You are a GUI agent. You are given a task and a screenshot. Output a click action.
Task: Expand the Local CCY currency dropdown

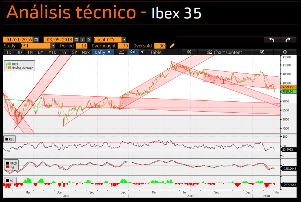(124, 40)
